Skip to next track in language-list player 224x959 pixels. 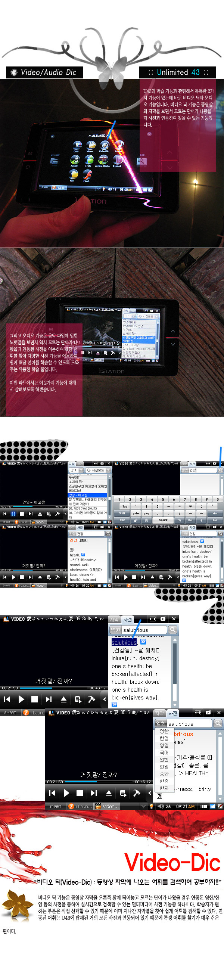[94, 793]
